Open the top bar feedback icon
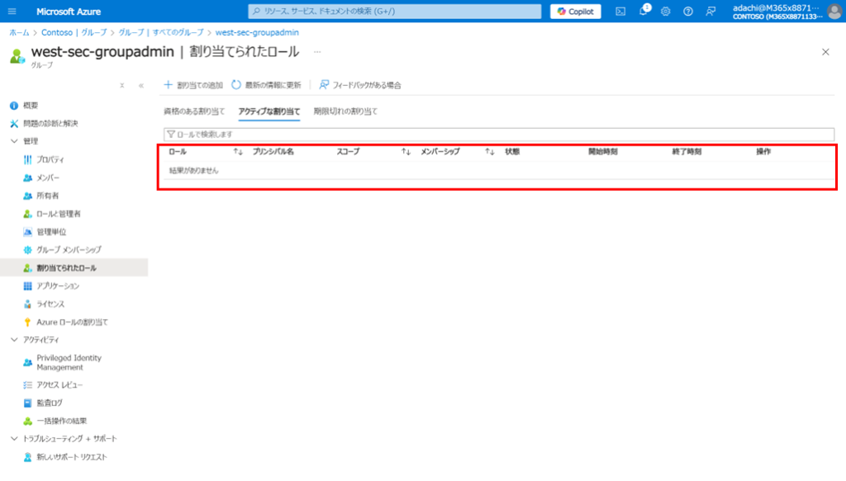 711,12
